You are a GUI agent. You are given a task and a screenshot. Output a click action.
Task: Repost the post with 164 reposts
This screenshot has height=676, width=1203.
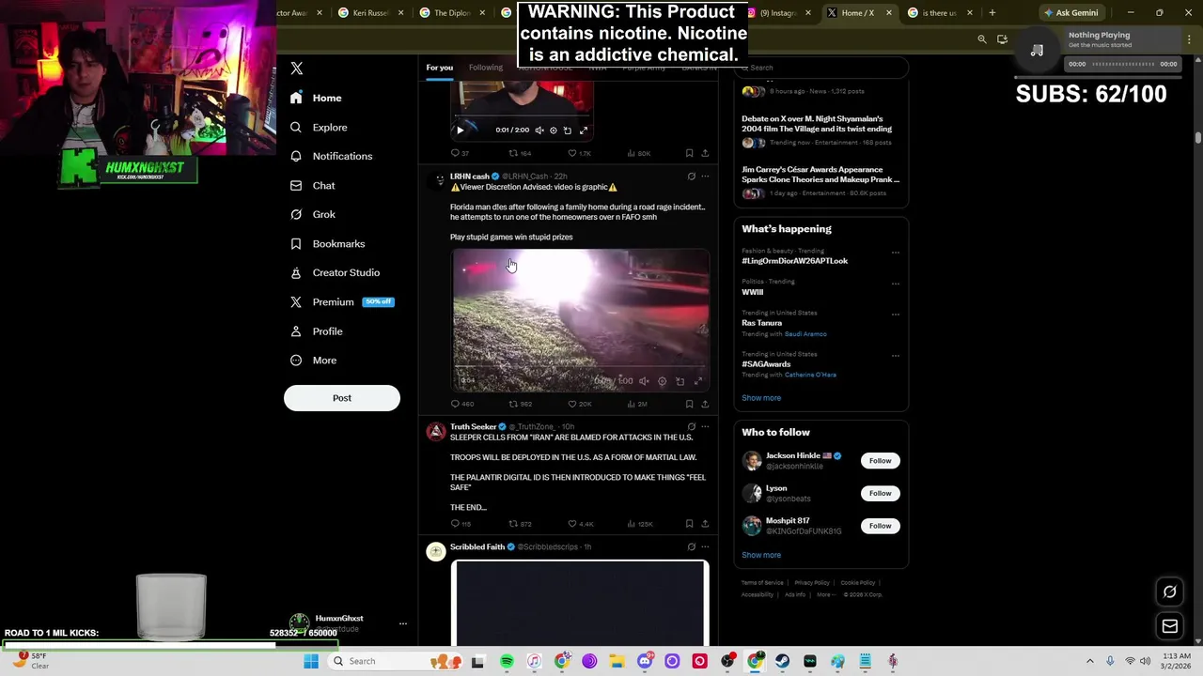pos(520,153)
